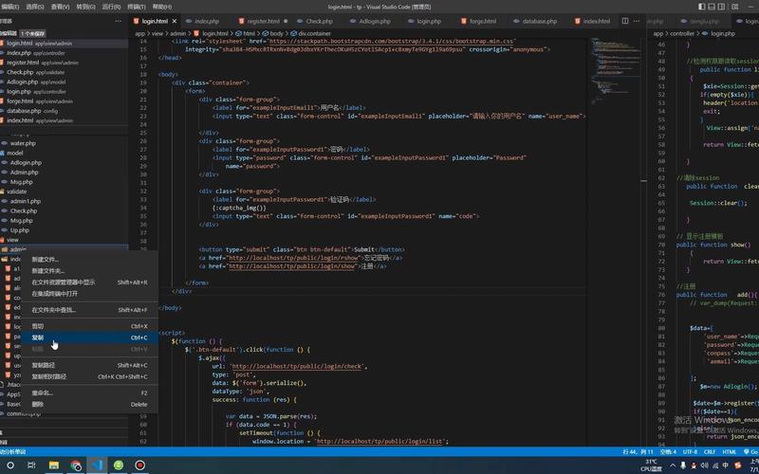Collapse the validate folder in explorer

point(64,191)
